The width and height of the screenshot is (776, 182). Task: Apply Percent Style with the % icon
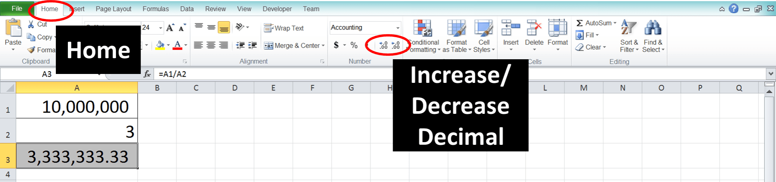(x=354, y=45)
